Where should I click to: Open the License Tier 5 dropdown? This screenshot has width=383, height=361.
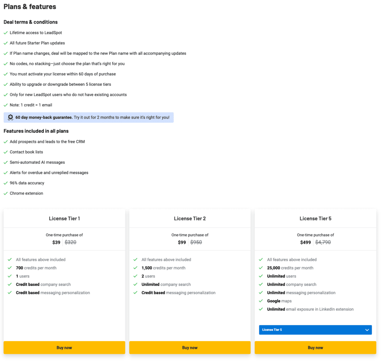point(315,330)
